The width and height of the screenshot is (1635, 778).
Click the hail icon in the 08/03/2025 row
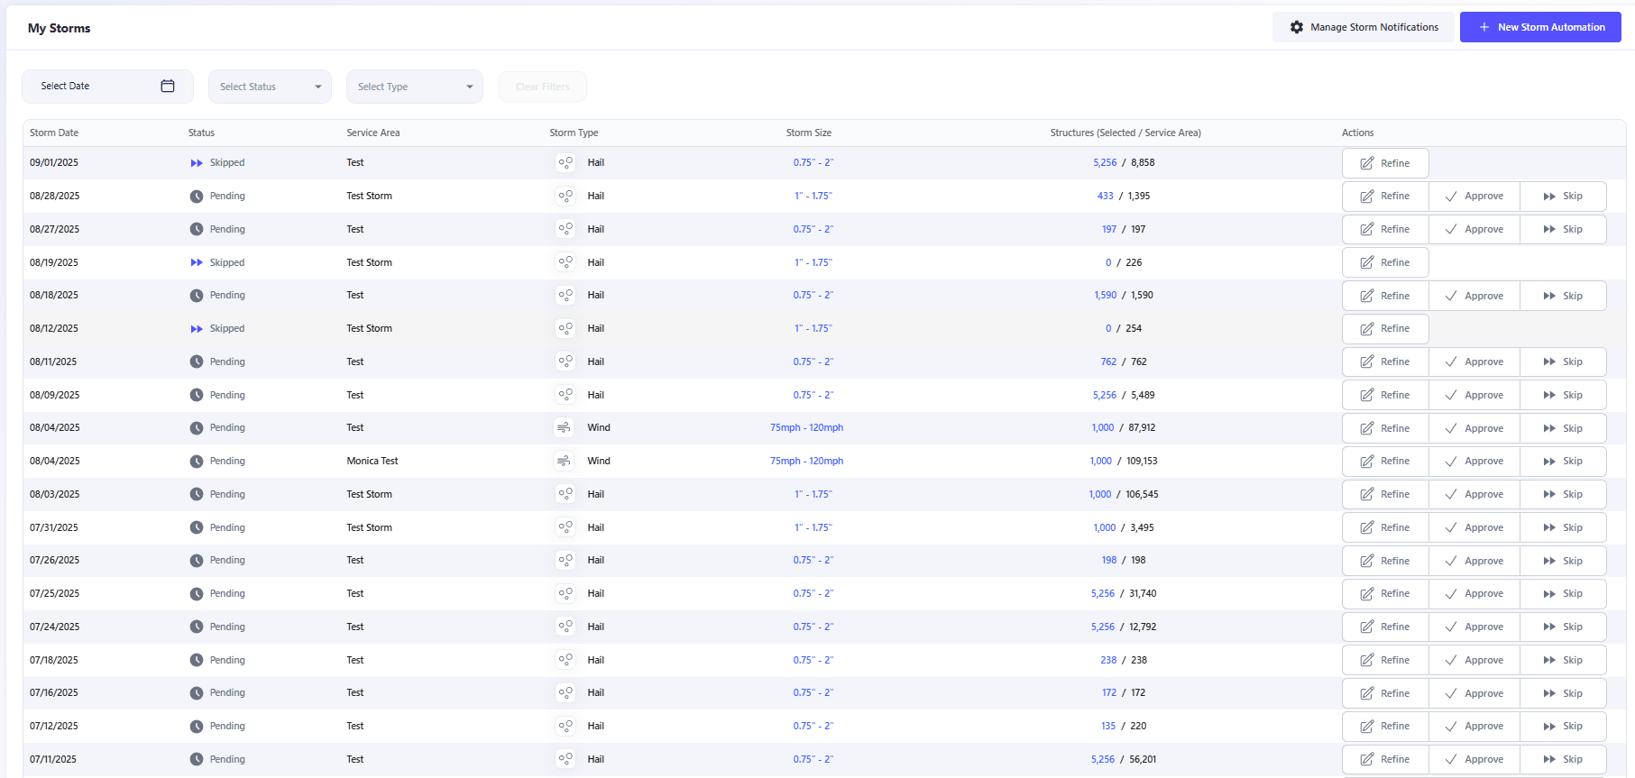565,494
